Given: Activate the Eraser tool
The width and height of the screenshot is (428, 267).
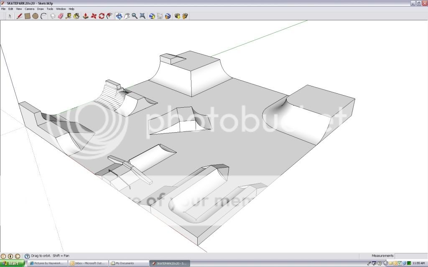Looking at the screenshot, I should pos(60,16).
